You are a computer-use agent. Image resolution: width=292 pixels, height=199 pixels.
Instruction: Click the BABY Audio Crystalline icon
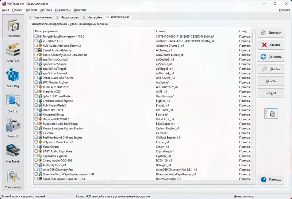[40, 151]
